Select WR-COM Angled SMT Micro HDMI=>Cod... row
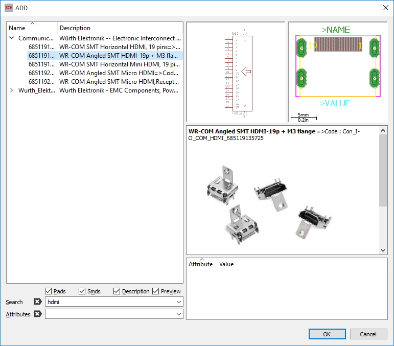Image resolution: width=394 pixels, height=346 pixels. (x=104, y=73)
